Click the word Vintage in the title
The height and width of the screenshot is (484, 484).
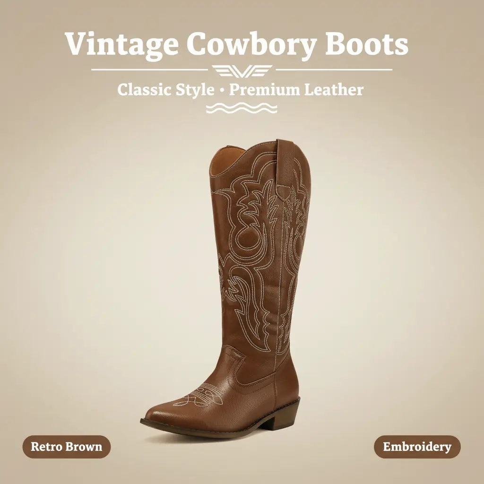click(122, 44)
